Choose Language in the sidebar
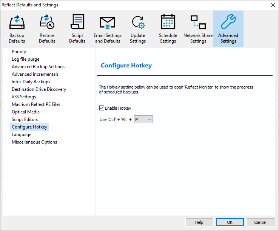The height and width of the screenshot is (231, 279). [22, 135]
